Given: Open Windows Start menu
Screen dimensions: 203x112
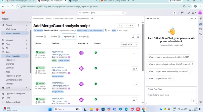Looking at the screenshot, I should coord(50,109).
